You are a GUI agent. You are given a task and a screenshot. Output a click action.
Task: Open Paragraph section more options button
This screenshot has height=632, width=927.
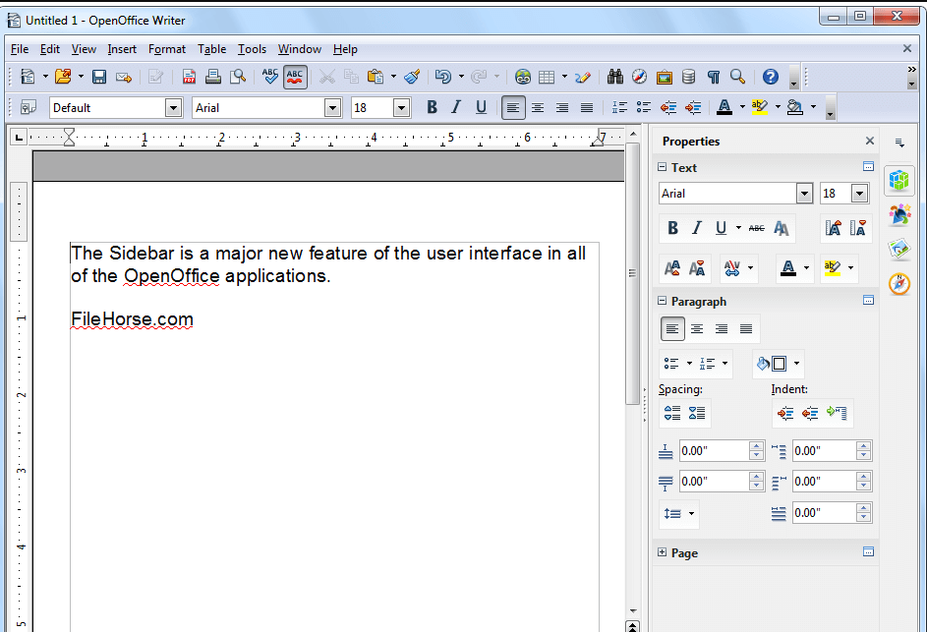pyautogui.click(x=868, y=301)
